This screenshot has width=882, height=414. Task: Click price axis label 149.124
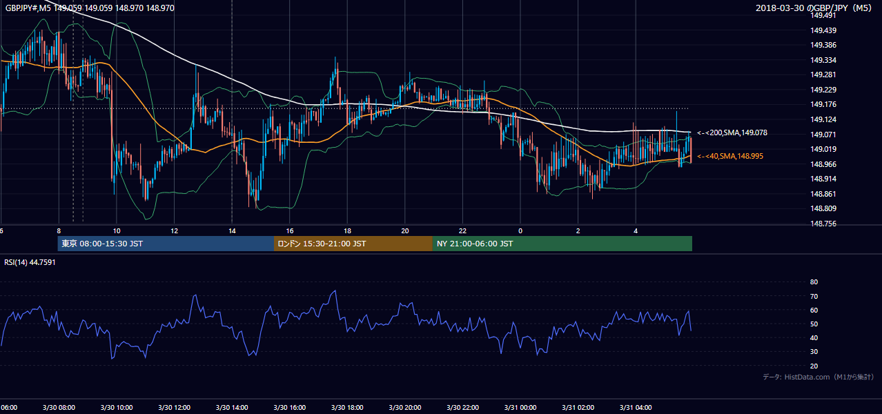click(x=824, y=119)
